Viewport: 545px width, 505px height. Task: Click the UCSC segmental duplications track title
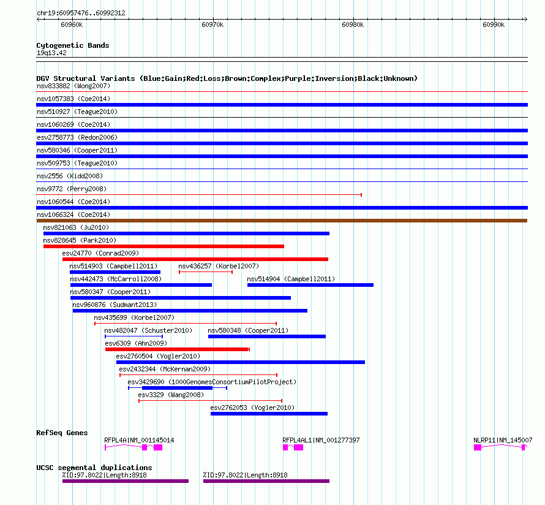point(94,468)
